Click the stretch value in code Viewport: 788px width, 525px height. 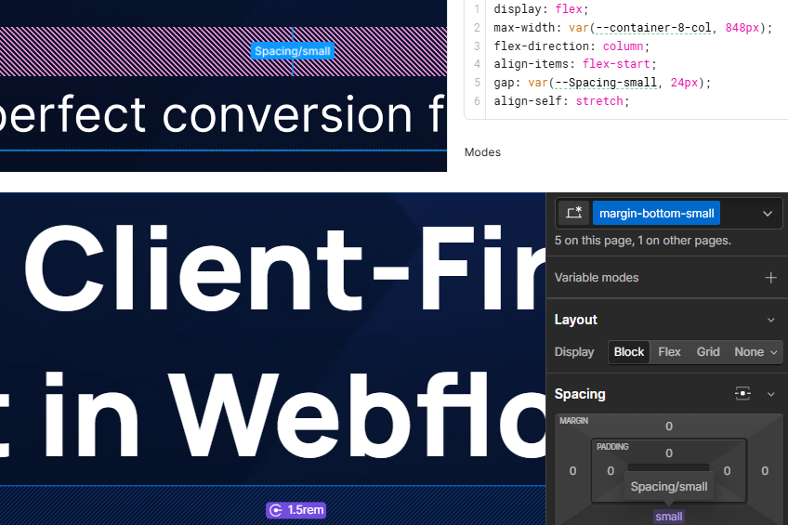coord(599,101)
